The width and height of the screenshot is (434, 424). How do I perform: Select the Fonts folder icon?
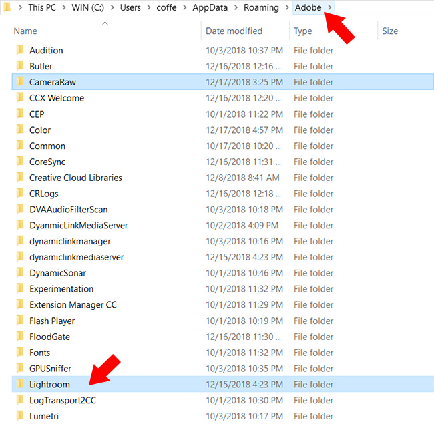(19, 353)
